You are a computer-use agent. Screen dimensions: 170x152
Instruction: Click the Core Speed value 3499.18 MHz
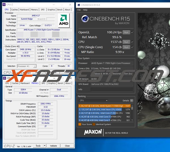pos(25,50)
